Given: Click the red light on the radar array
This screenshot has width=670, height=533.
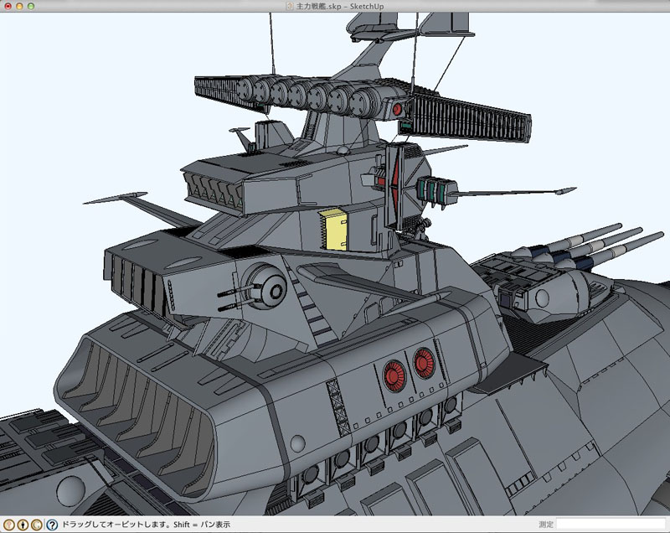Looking at the screenshot, I should [x=399, y=109].
